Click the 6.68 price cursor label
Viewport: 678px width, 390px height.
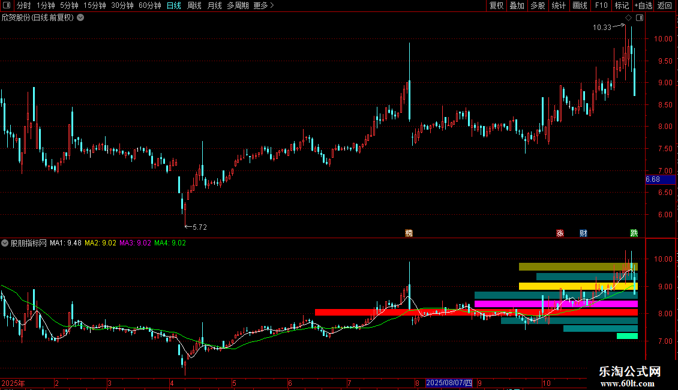pos(660,179)
